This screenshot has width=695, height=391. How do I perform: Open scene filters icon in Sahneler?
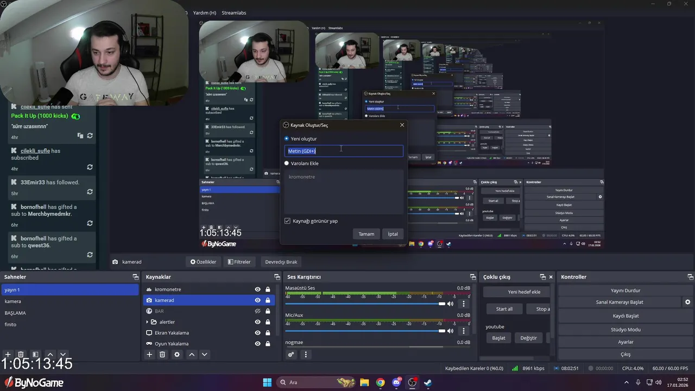point(35,355)
